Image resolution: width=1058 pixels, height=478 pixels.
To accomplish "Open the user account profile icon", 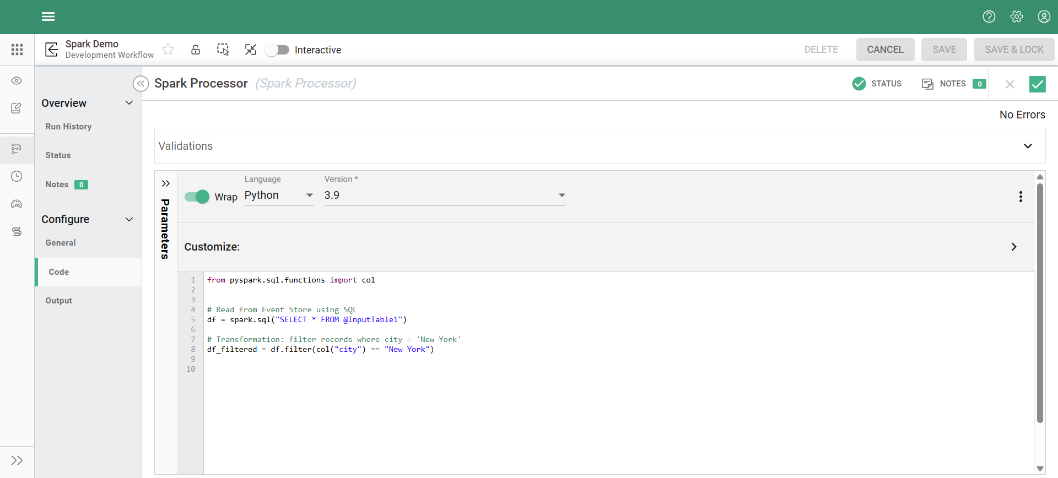I will point(1044,17).
